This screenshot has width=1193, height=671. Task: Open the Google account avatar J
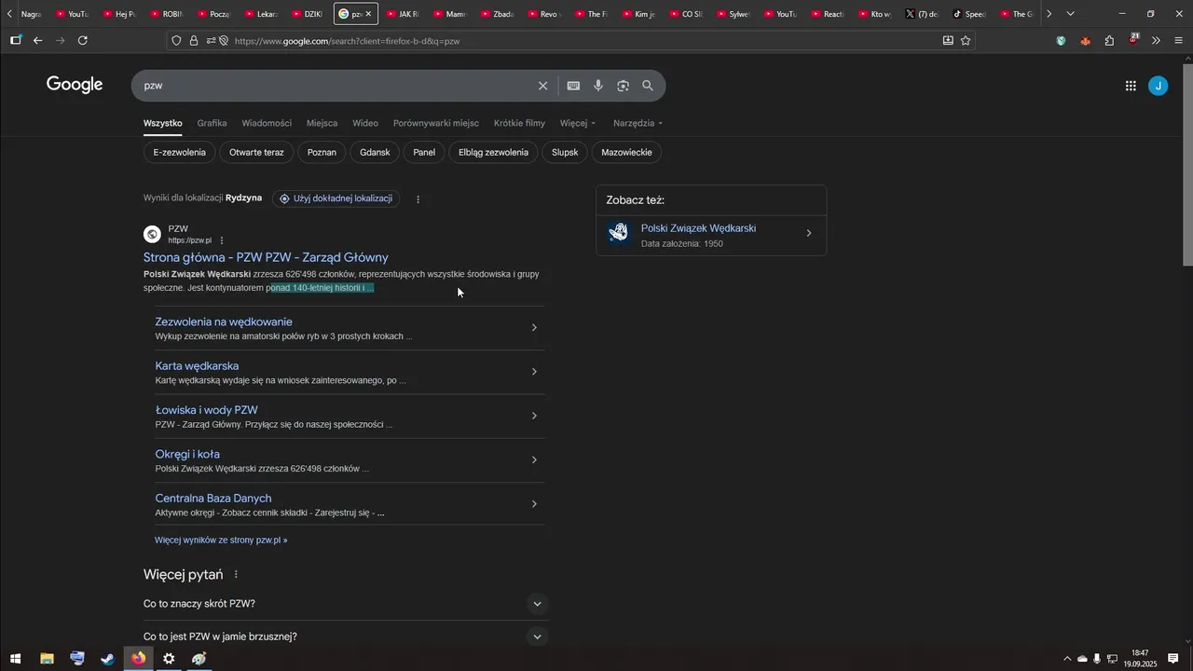coord(1159,86)
